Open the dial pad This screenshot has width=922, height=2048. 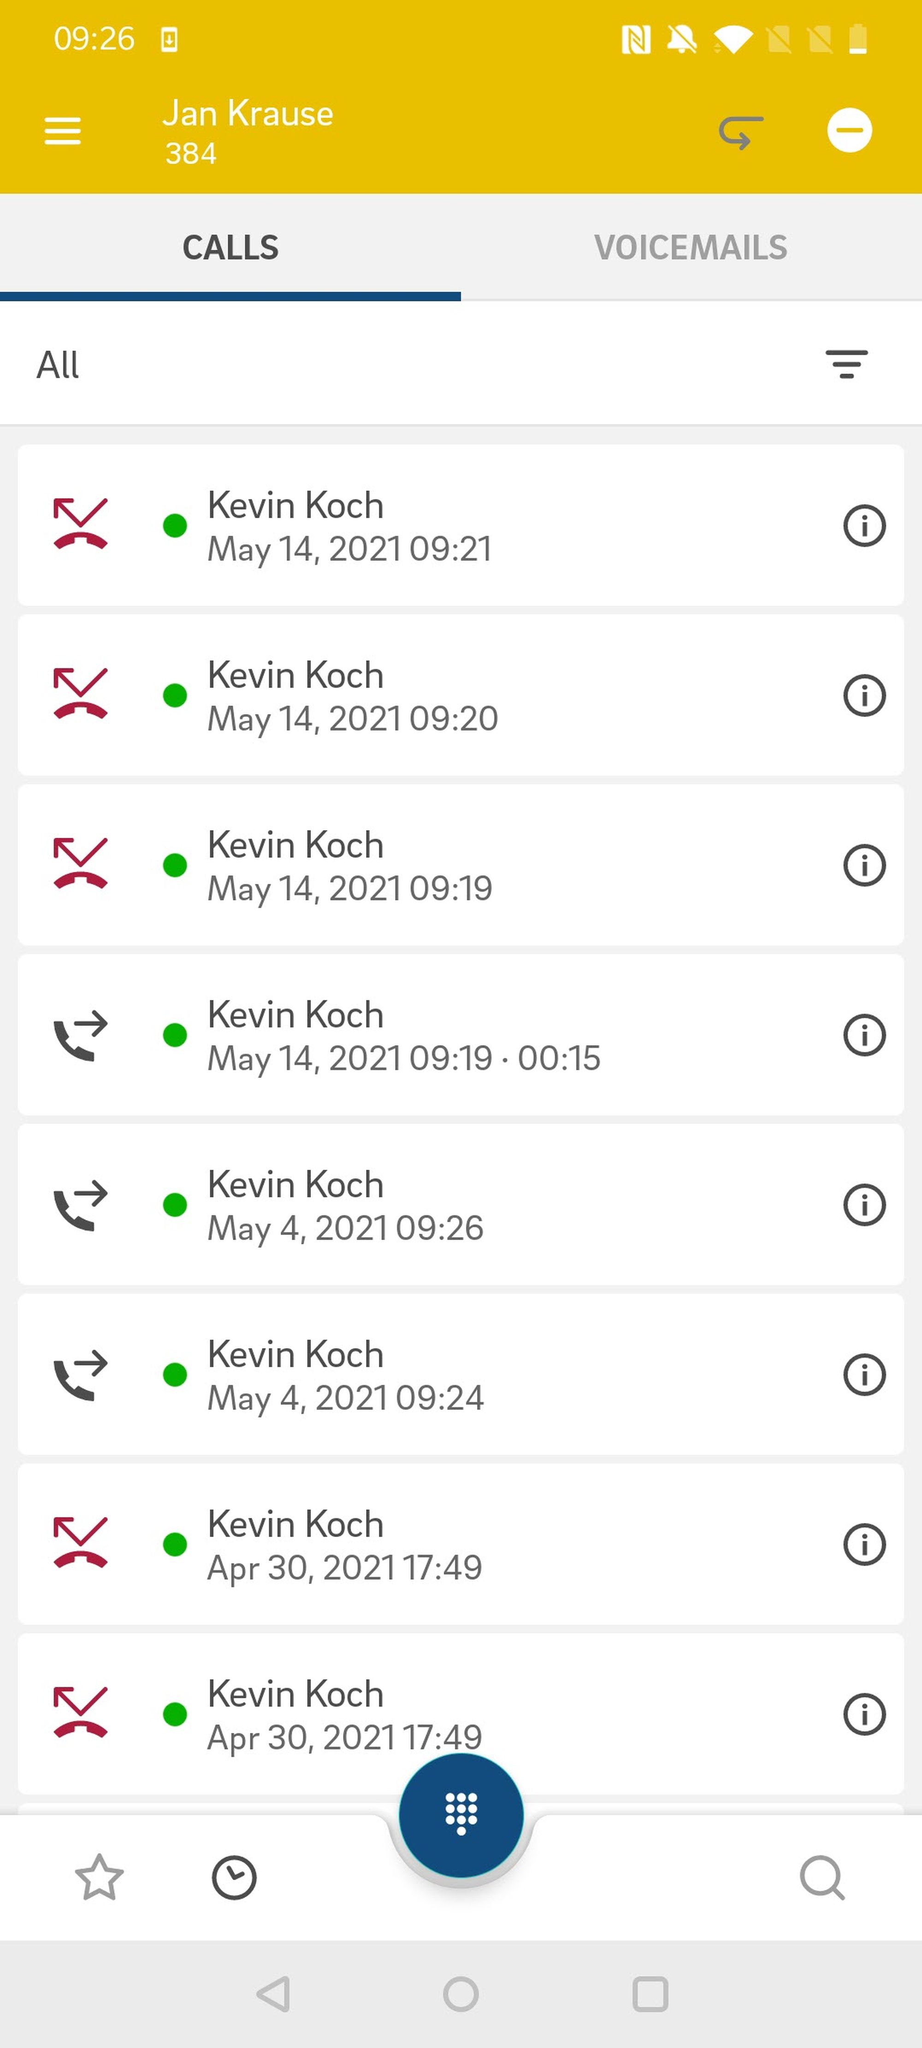(x=461, y=1814)
